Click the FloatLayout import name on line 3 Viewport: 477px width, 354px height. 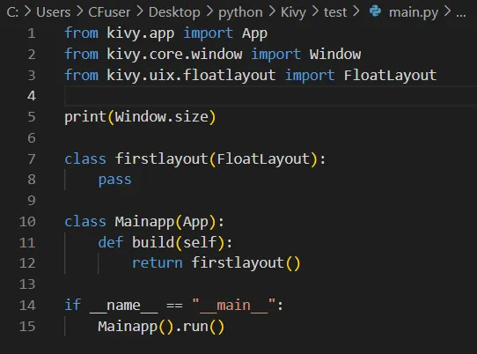(x=390, y=76)
